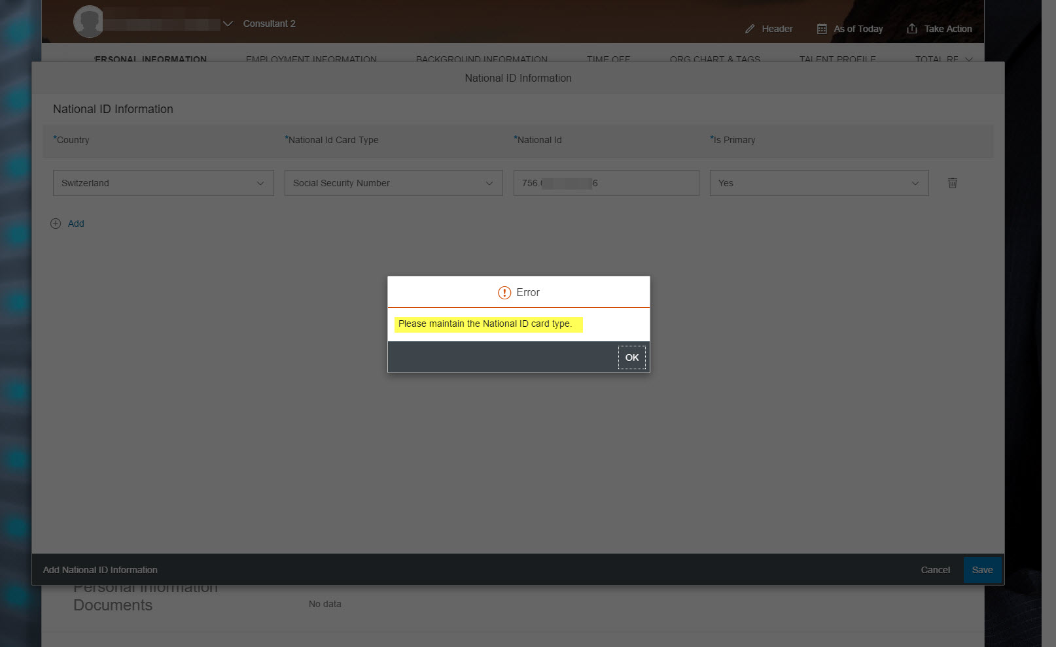The width and height of the screenshot is (1056, 647).
Task: Click the employee avatar picture
Action: (x=88, y=21)
